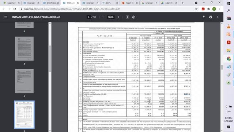Viewport: 234px width, 132px height.
Task: Show hidden system tray icons
Action: coord(226,107)
